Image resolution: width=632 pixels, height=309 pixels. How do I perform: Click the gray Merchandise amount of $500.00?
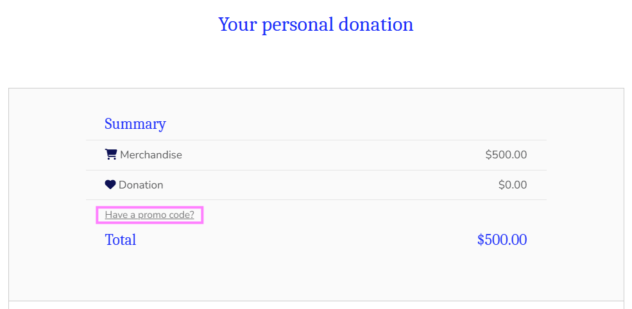click(x=506, y=155)
